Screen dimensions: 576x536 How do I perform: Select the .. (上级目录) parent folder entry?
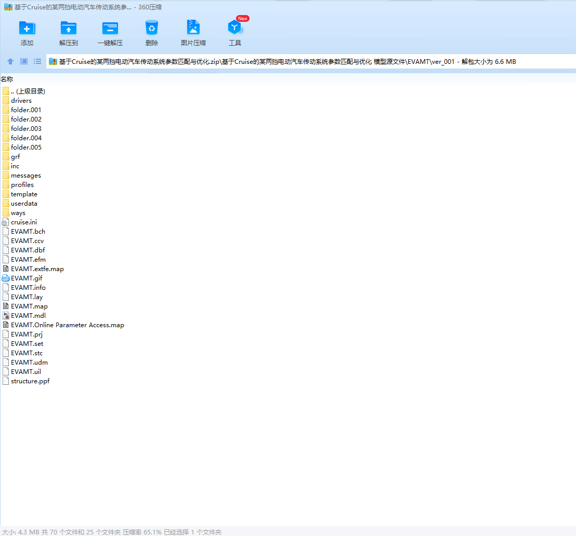[x=24, y=91]
